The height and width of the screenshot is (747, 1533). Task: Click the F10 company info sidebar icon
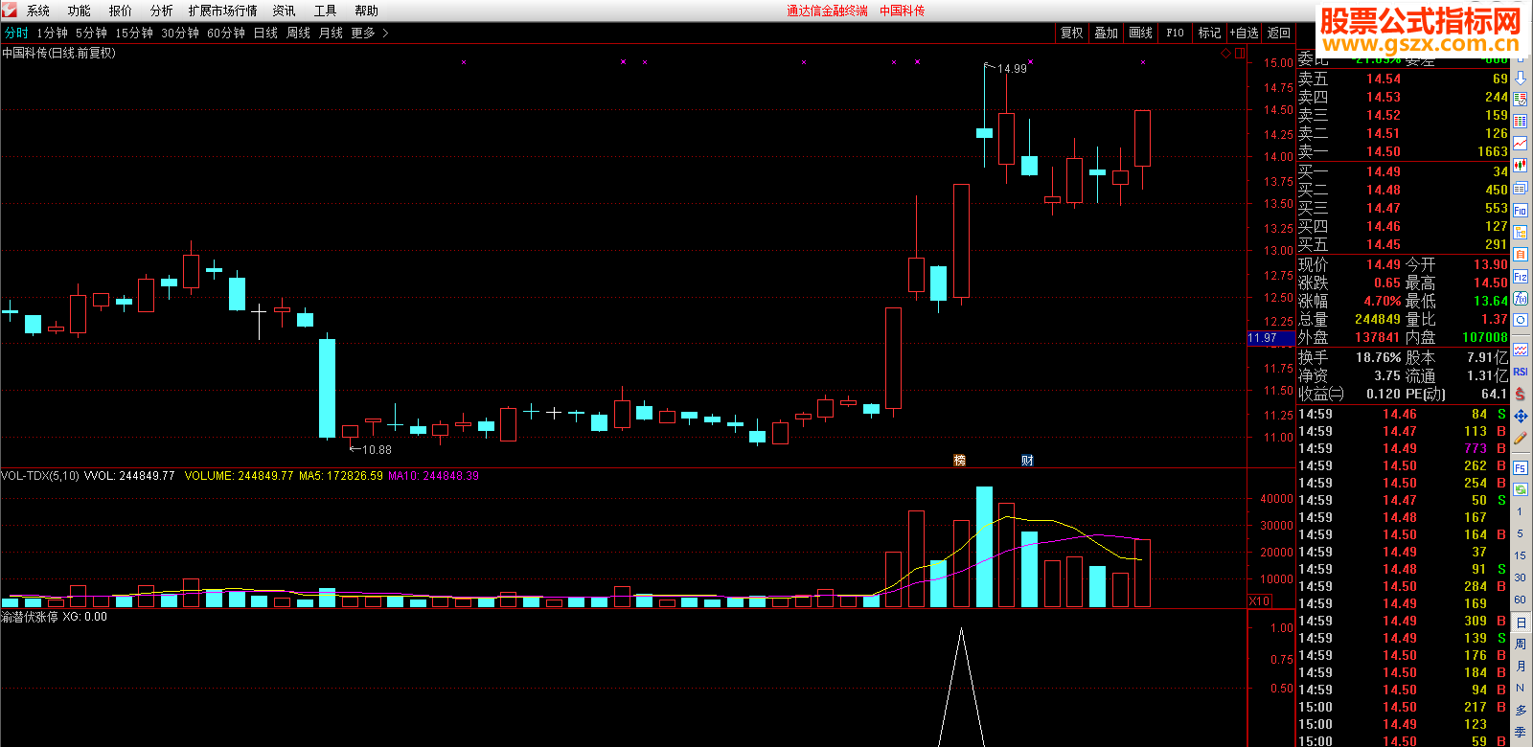(x=1521, y=210)
